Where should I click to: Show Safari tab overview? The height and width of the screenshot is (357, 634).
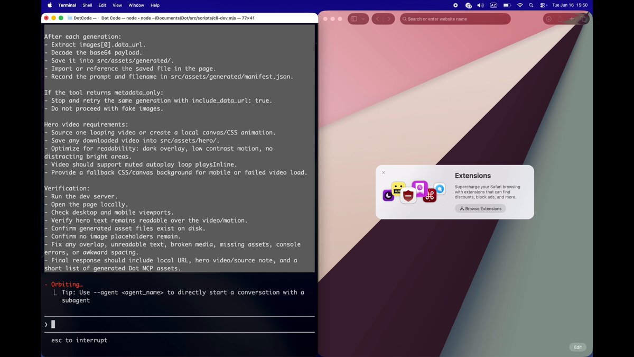tap(583, 19)
